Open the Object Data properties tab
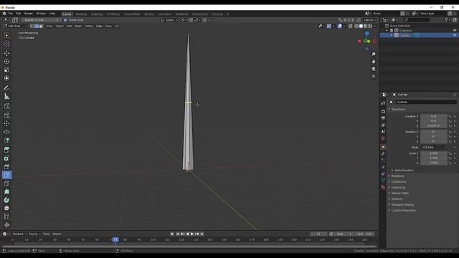Screen dimensions: 459x258 [383, 180]
